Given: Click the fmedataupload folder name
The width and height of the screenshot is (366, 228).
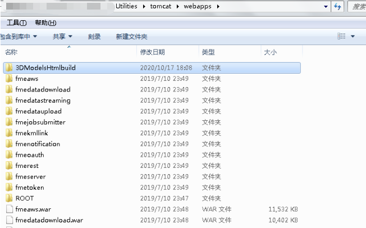Looking at the screenshot, I should pyautogui.click(x=39, y=111).
